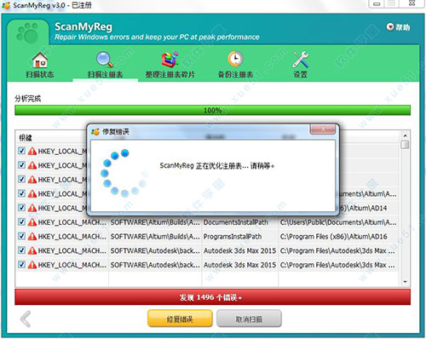Click warning icon of AD16 ProgramsInstallPath row
Viewport: 426px width, 339px height.
pos(32,236)
